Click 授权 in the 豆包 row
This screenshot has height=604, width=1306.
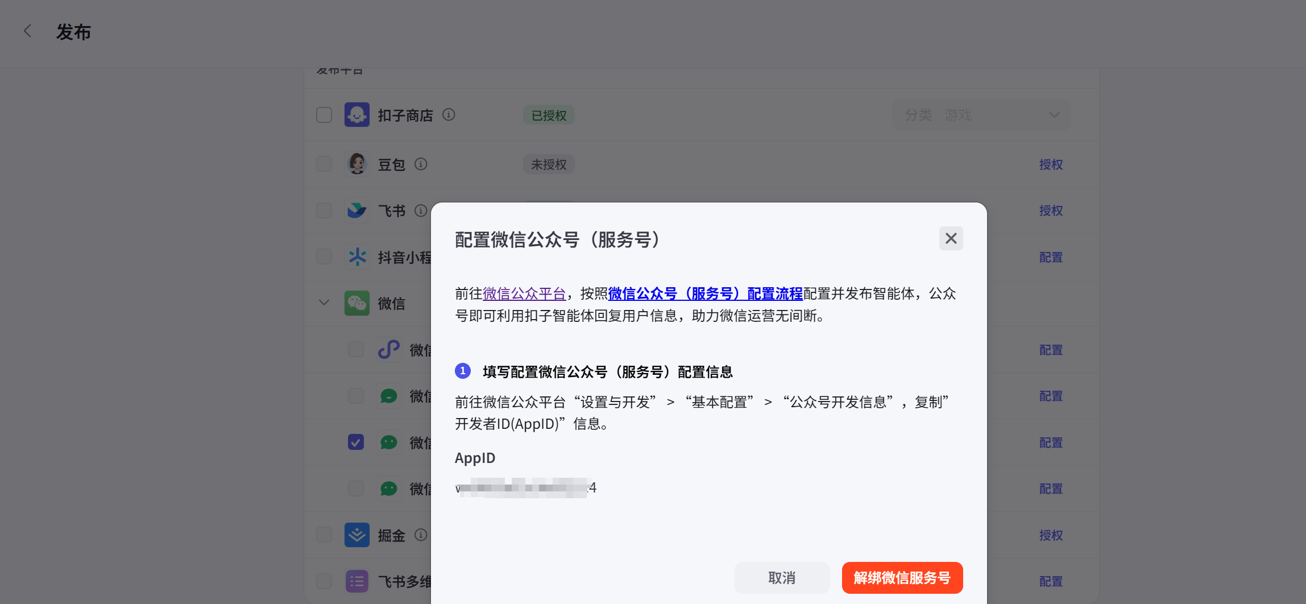coord(1051,164)
